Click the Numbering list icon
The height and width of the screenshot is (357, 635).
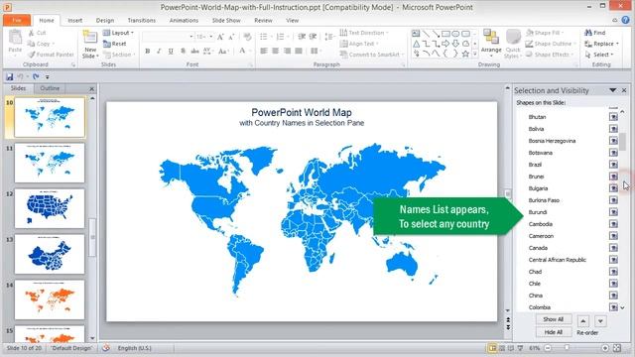pyautogui.click(x=281, y=37)
